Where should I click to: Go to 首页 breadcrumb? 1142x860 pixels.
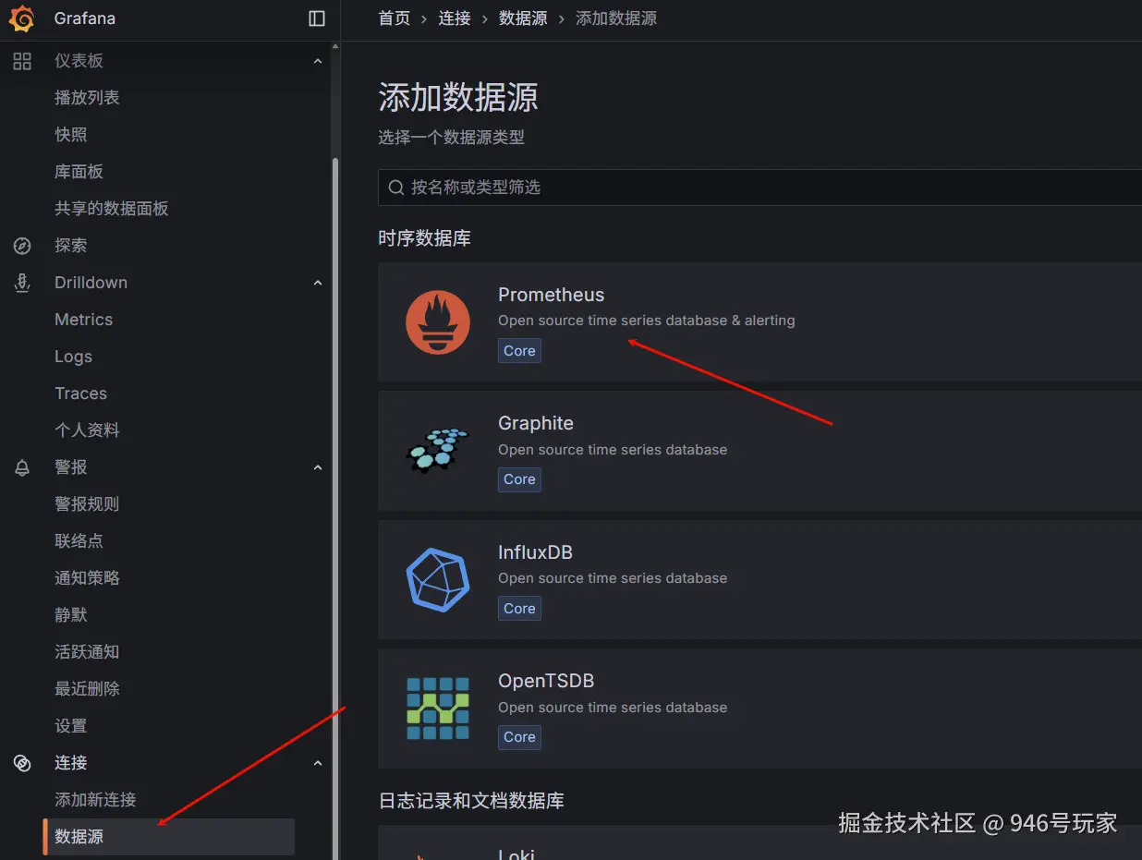[x=395, y=18]
